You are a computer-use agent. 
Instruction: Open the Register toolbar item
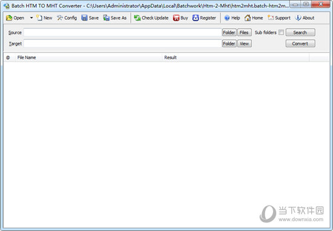click(204, 18)
